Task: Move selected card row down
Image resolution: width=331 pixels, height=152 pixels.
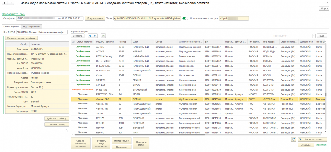Action: (95, 36)
